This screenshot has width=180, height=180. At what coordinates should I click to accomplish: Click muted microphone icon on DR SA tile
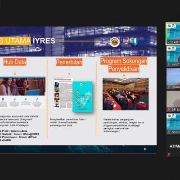(x=169, y=110)
